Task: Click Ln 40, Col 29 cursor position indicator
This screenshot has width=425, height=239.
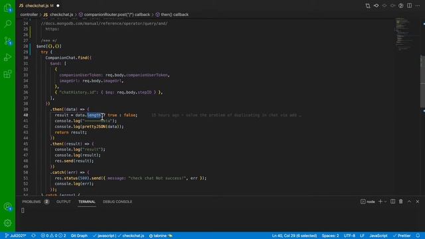Action: point(294,236)
